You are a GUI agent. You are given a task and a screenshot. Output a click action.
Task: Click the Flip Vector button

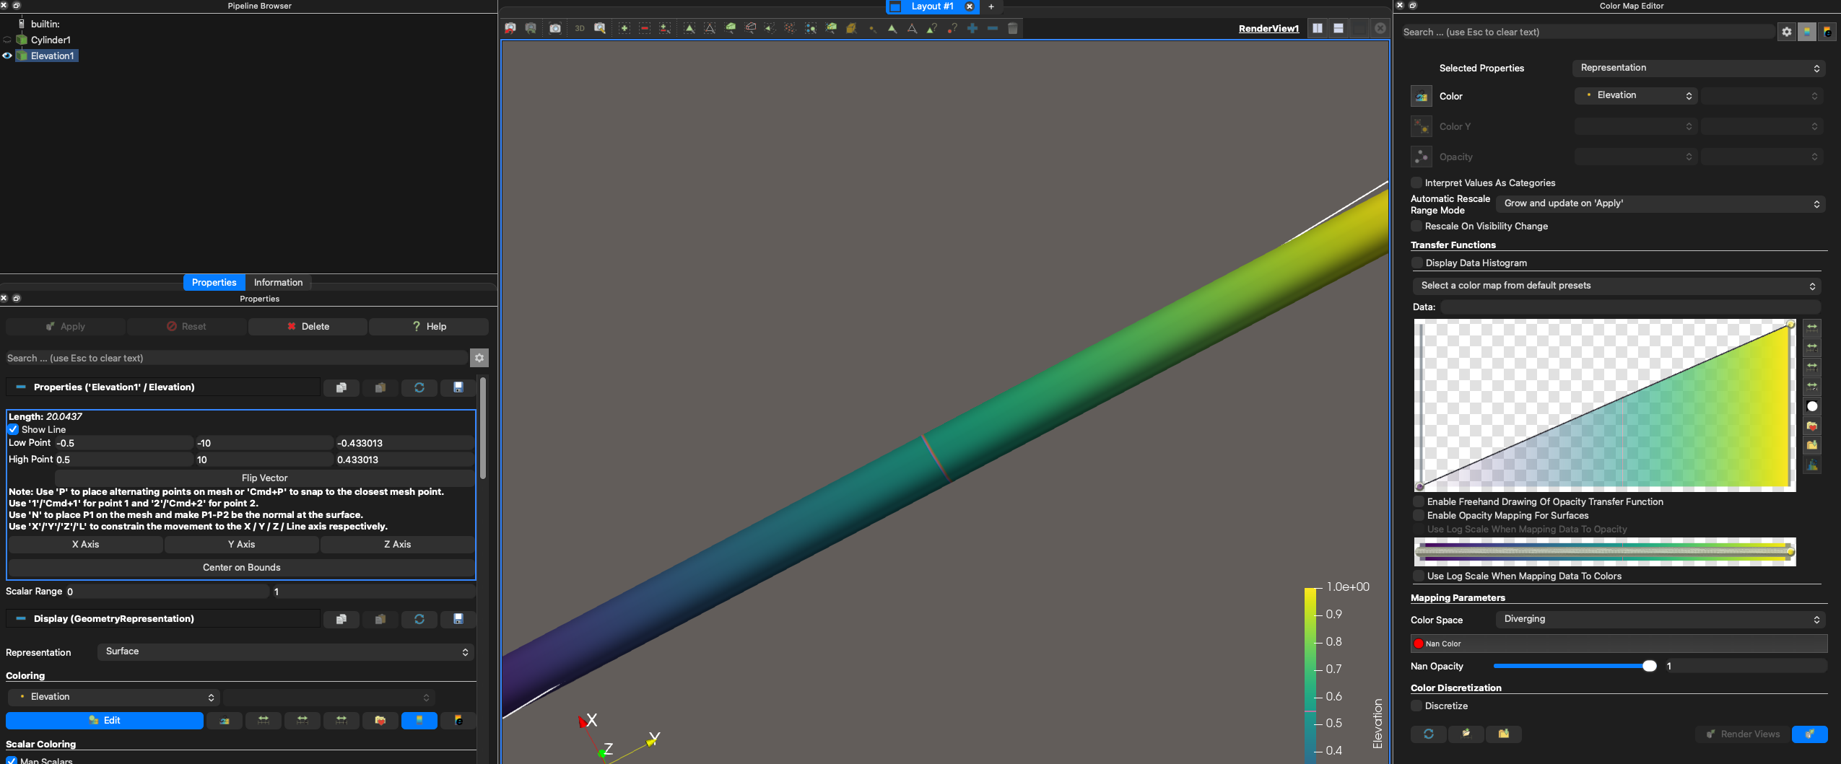tap(264, 478)
